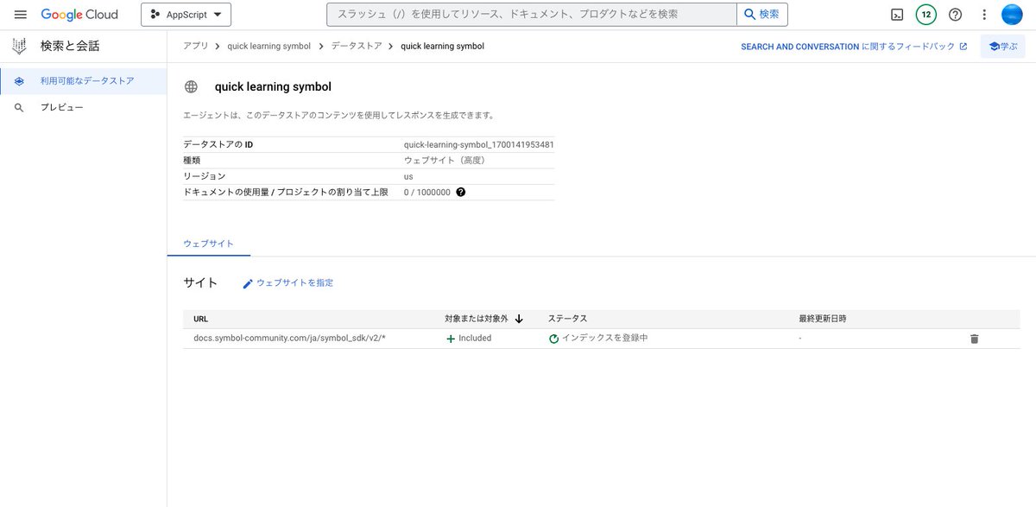Click data store ID value text

pyautogui.click(x=478, y=144)
